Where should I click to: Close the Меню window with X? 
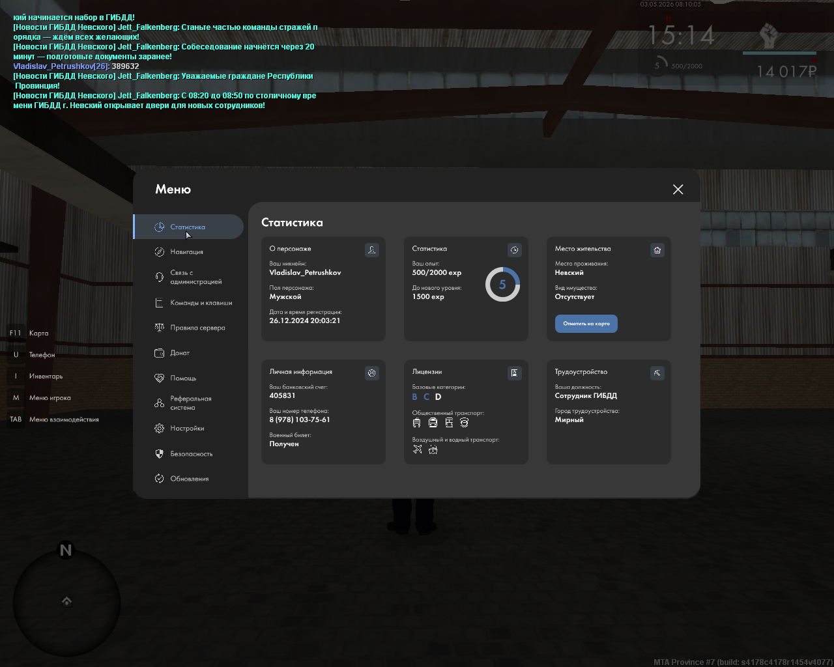678,189
